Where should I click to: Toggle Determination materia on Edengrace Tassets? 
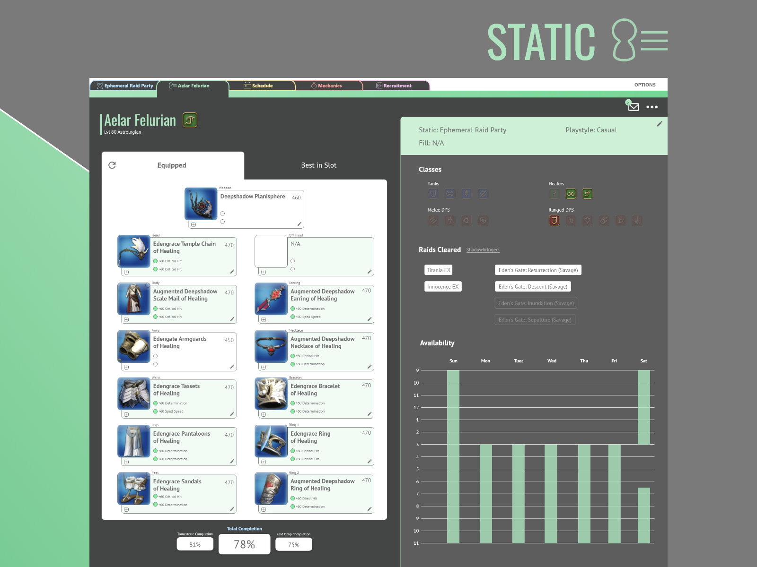[x=156, y=403]
